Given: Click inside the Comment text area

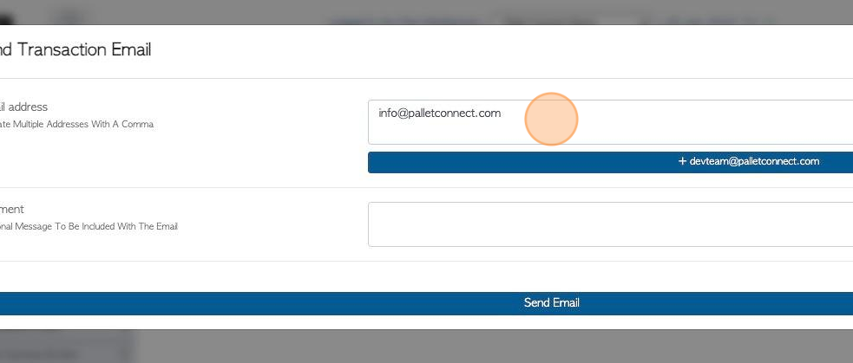Looking at the screenshot, I should pyautogui.click(x=610, y=224).
